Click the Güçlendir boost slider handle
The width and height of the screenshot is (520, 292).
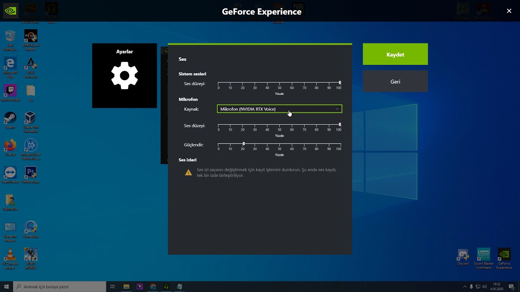[x=243, y=144]
